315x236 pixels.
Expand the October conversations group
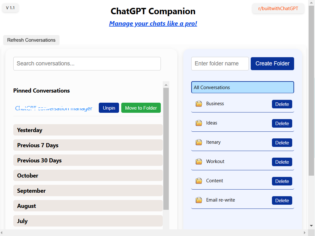point(88,175)
